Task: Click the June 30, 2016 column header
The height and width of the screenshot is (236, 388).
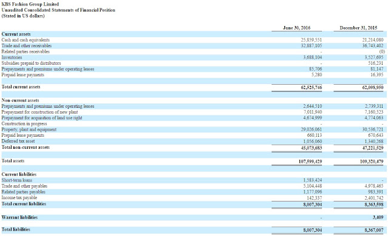Action: (296, 28)
